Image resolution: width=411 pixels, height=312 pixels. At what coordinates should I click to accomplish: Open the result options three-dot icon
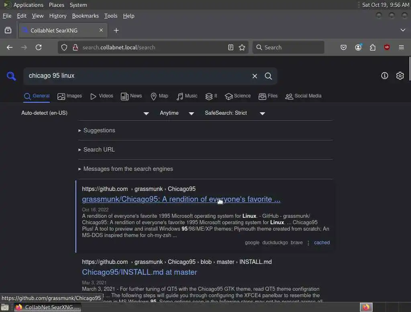coord(308,243)
